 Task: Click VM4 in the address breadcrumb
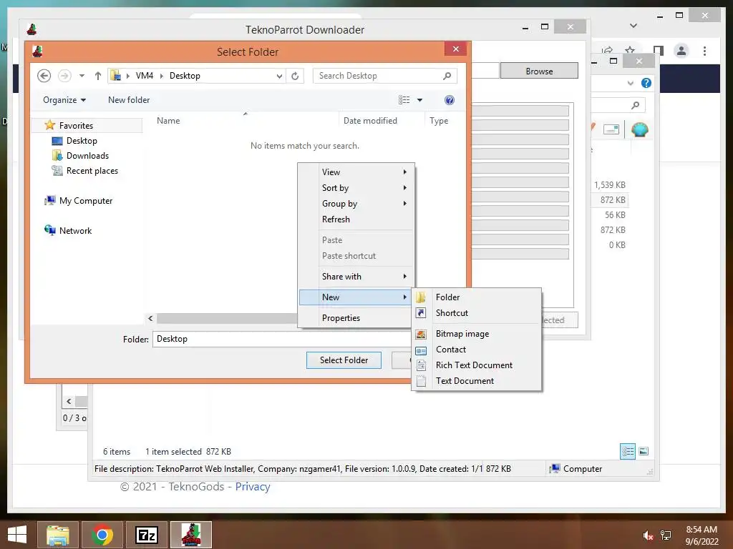pyautogui.click(x=144, y=76)
